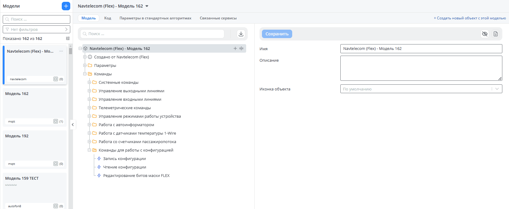Select Чтение конфигурации command
The width and height of the screenshot is (509, 209).
[x=125, y=167]
